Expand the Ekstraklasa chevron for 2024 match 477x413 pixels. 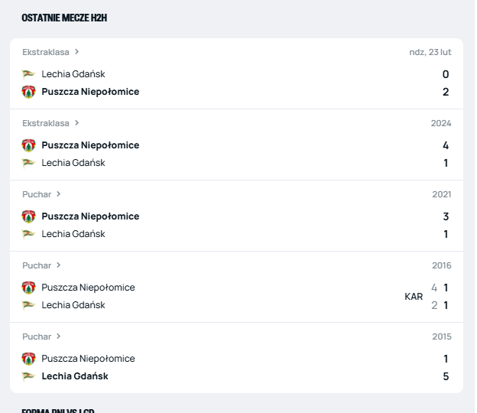[77, 123]
